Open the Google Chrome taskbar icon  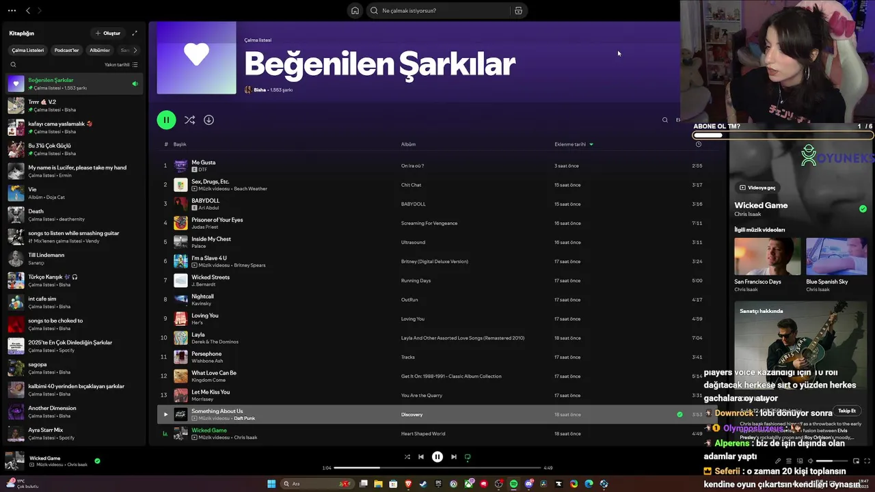(574, 484)
